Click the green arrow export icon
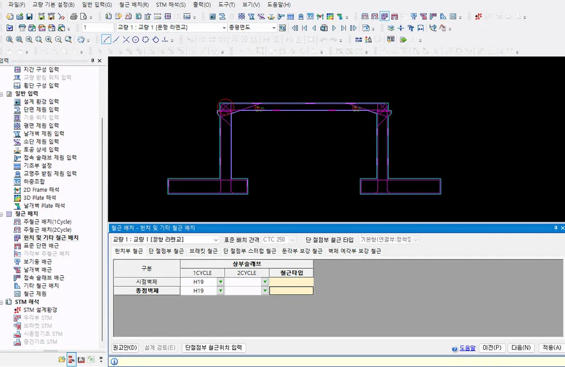Screen dimensions: 565x367 tap(403, 39)
